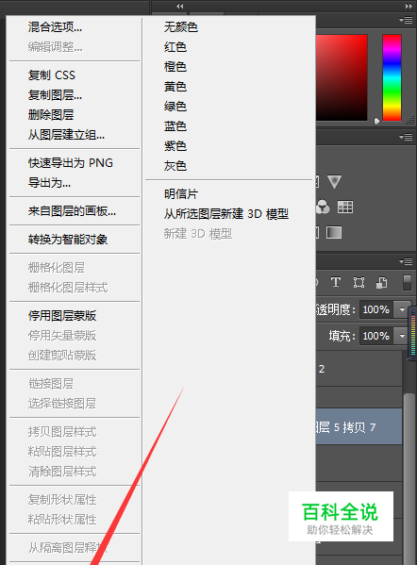
Task: Toggle the layer filtering switch
Action: coord(407,283)
